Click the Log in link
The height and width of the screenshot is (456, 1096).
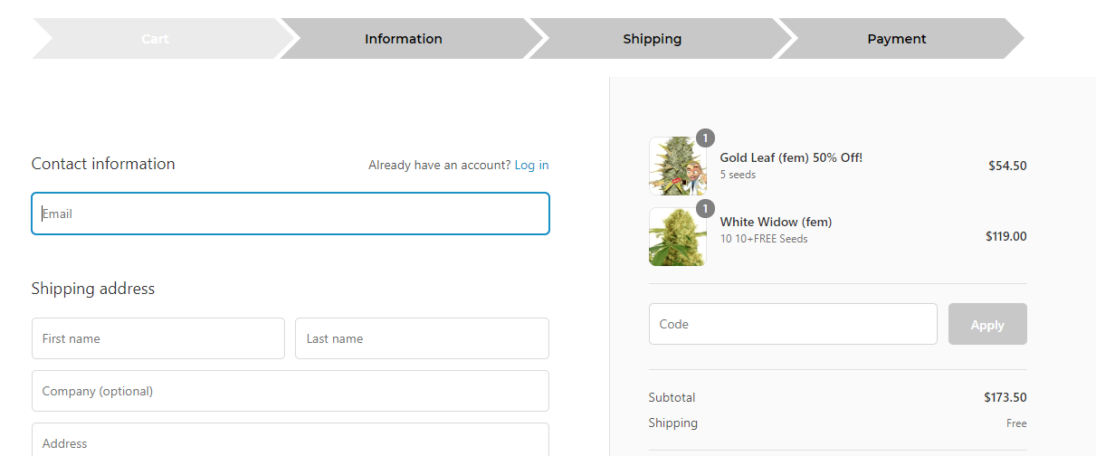[531, 165]
